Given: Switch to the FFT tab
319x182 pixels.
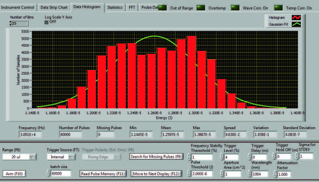Looking at the screenshot, I should point(132,7).
